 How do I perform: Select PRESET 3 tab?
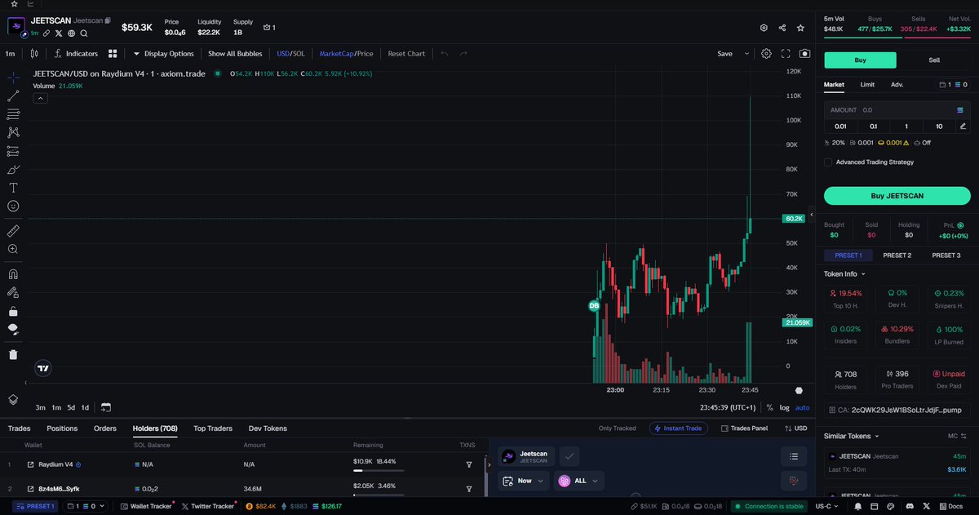tap(946, 255)
